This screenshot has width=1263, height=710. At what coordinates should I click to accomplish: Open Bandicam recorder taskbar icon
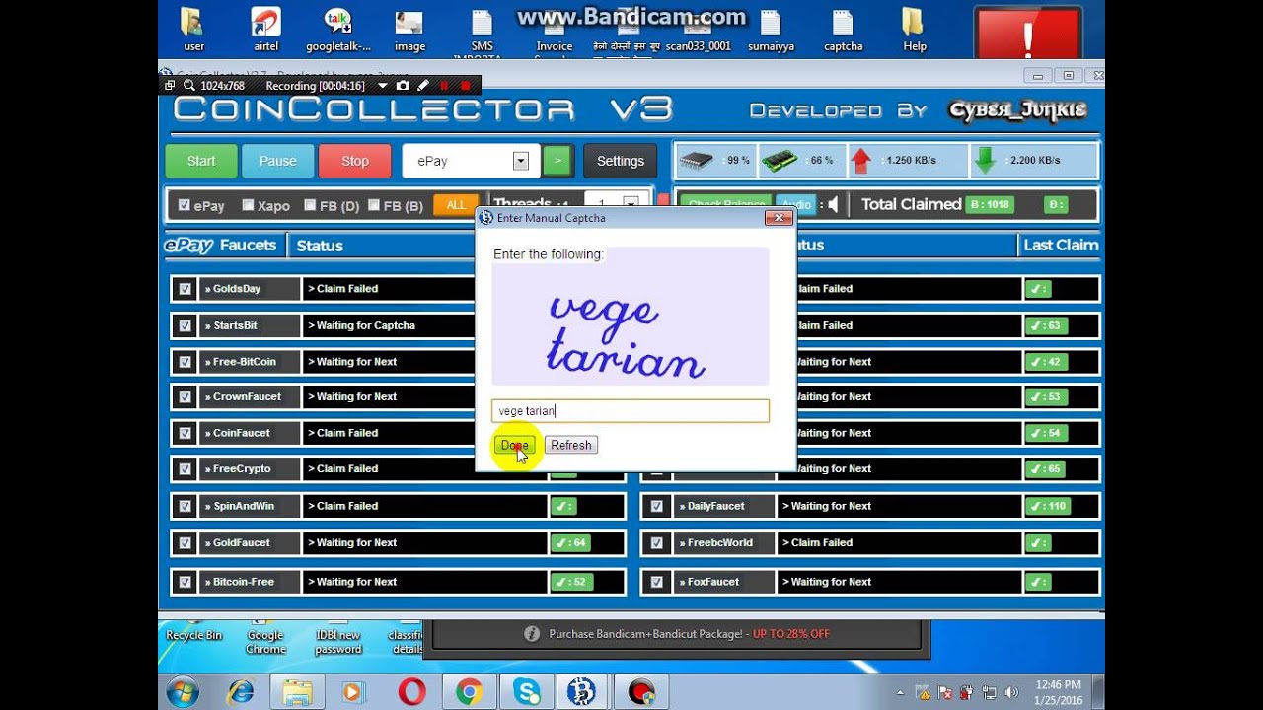[x=641, y=692]
